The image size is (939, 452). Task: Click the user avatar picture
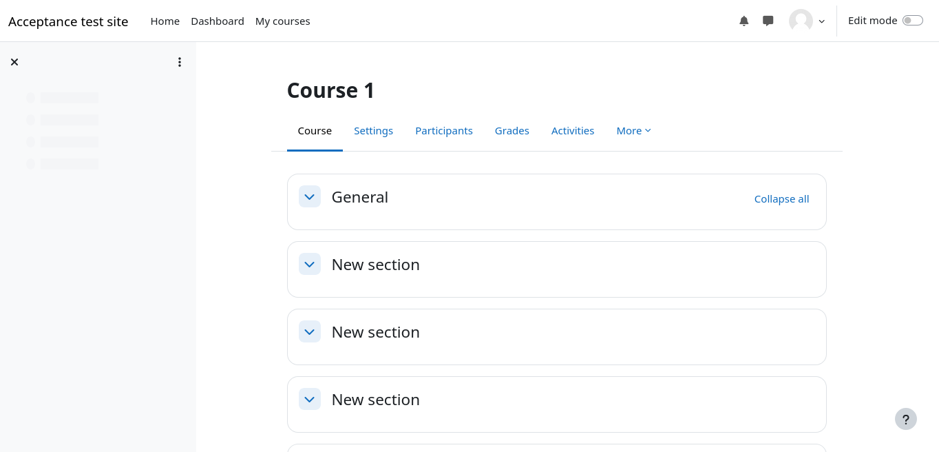coord(801,21)
